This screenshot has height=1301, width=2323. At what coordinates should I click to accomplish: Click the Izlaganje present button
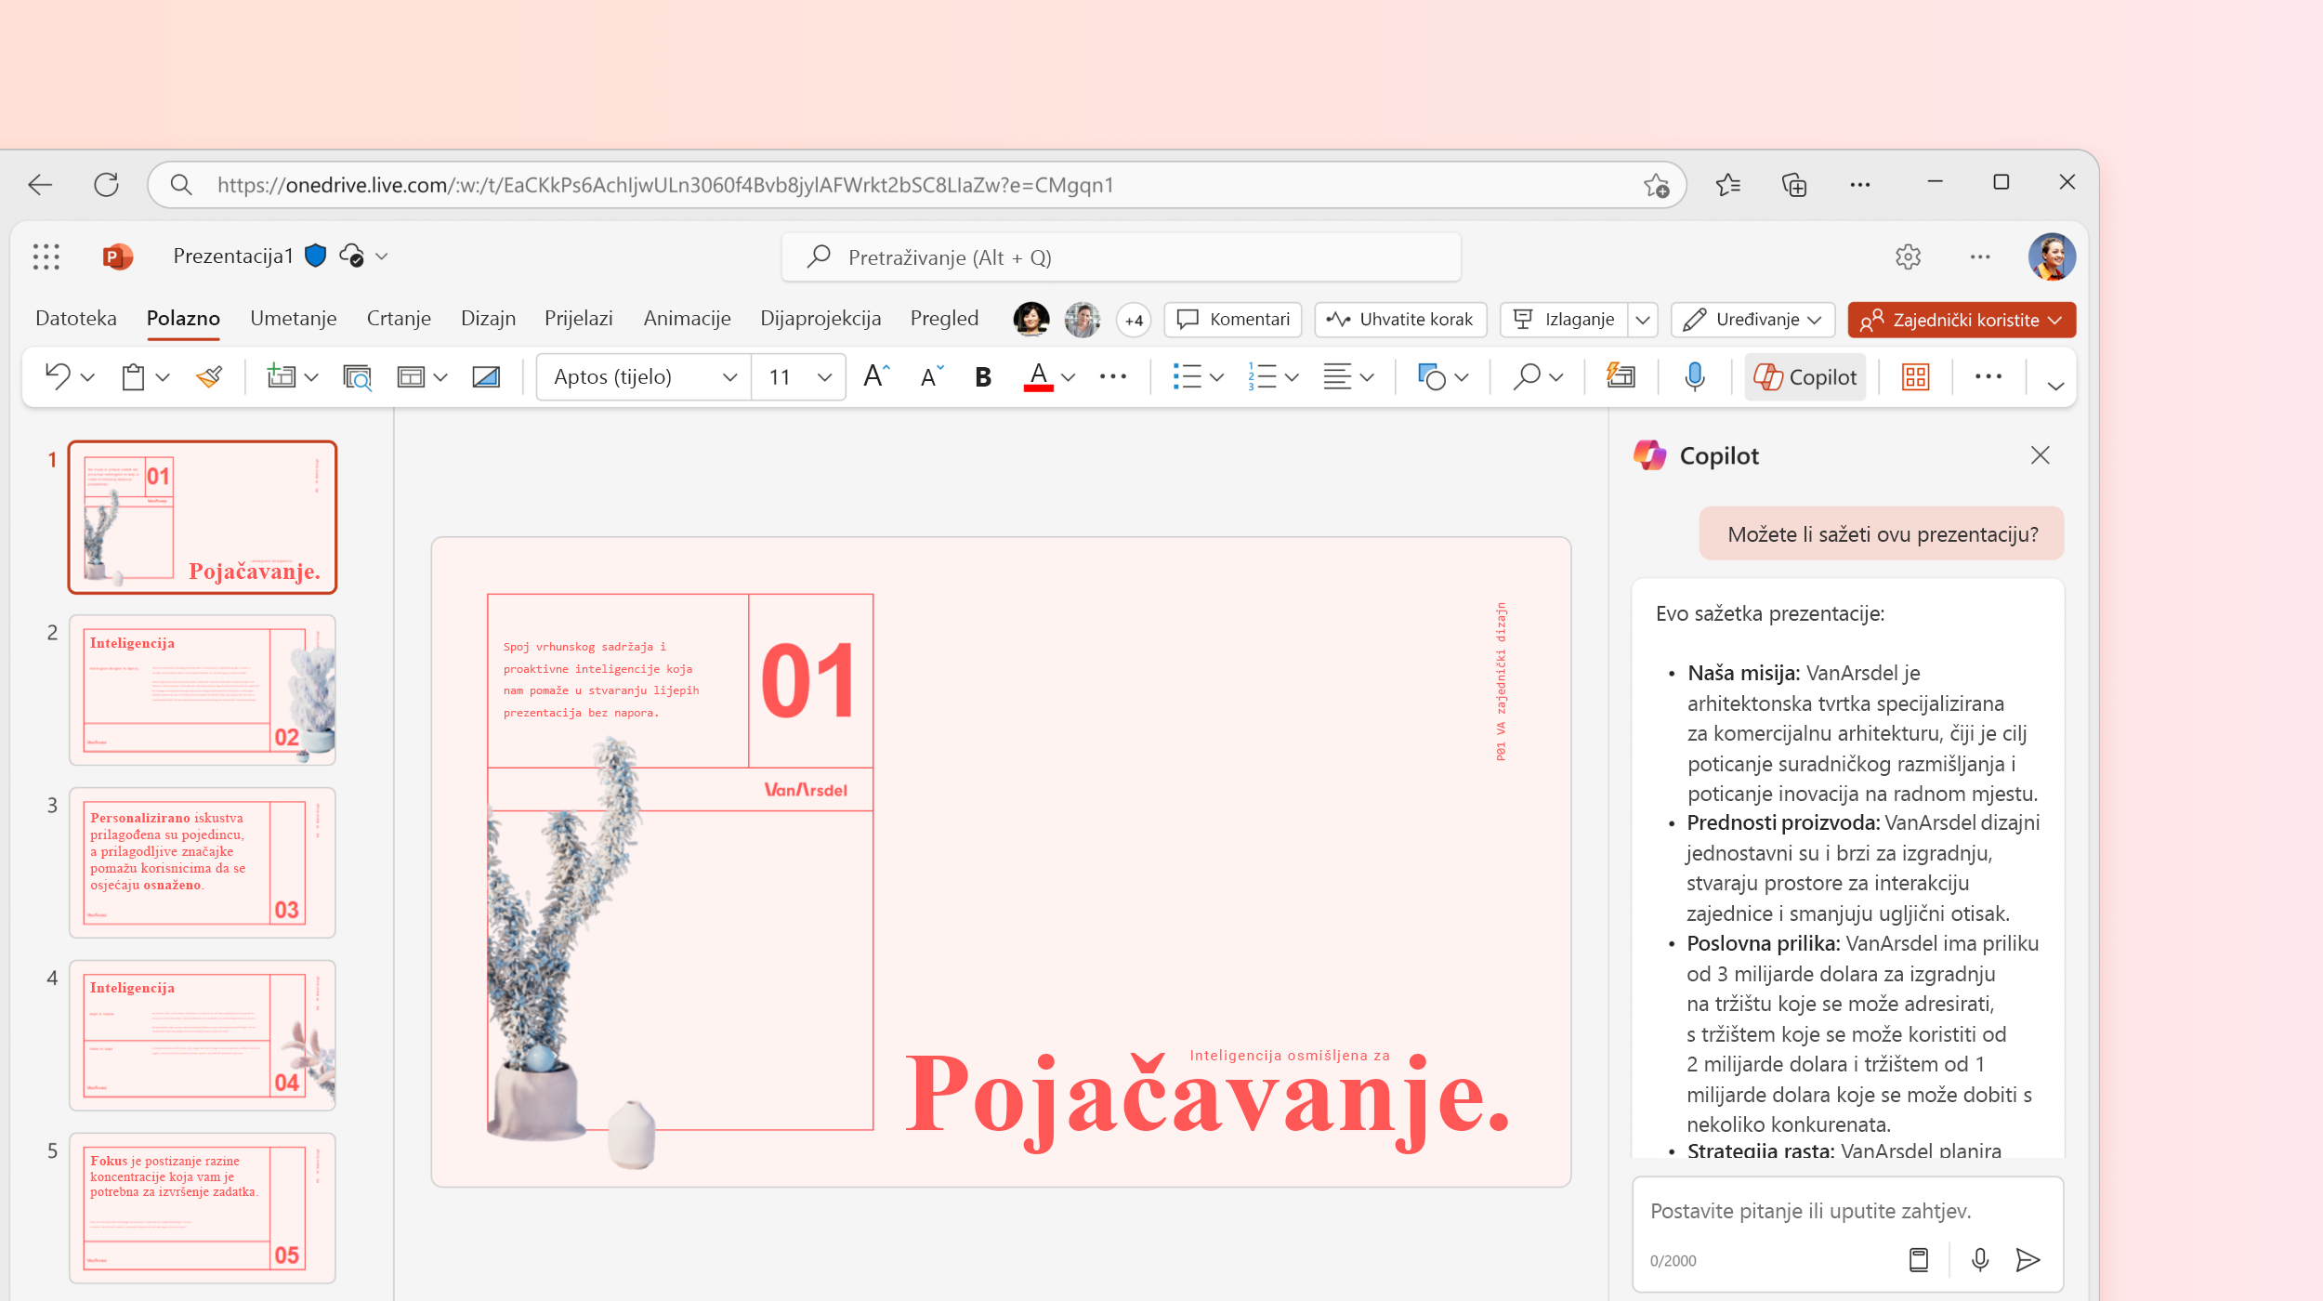click(x=1564, y=320)
